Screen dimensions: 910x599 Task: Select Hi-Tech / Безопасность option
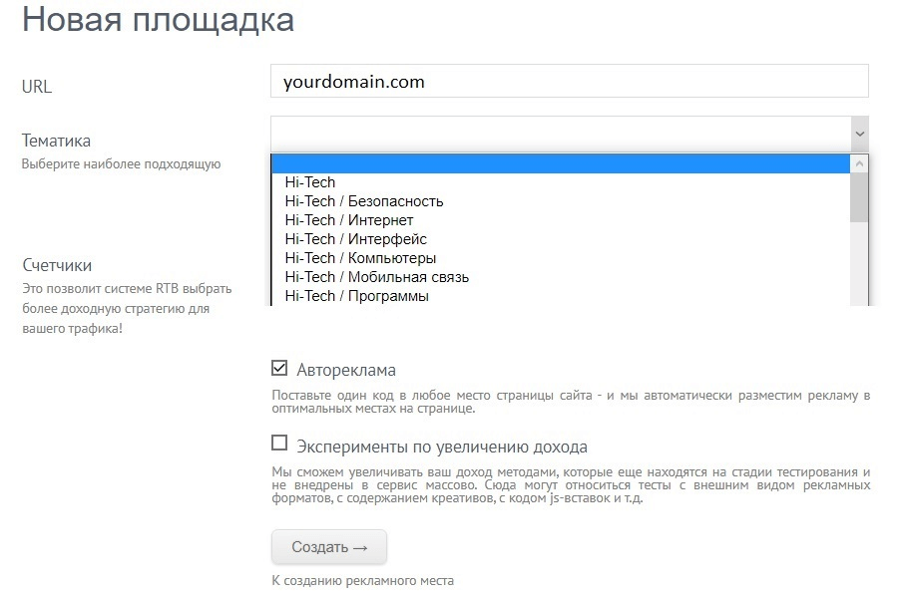[x=363, y=201]
